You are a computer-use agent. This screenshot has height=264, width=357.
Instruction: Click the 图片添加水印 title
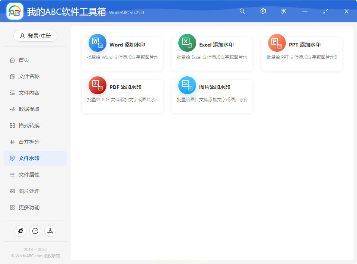click(215, 87)
